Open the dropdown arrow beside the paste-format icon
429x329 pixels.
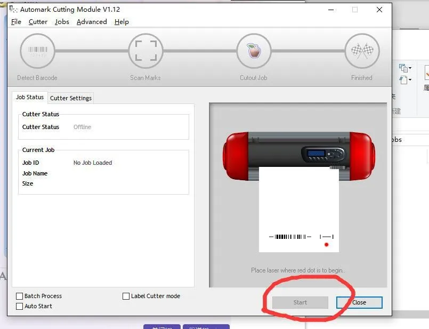pos(410,80)
